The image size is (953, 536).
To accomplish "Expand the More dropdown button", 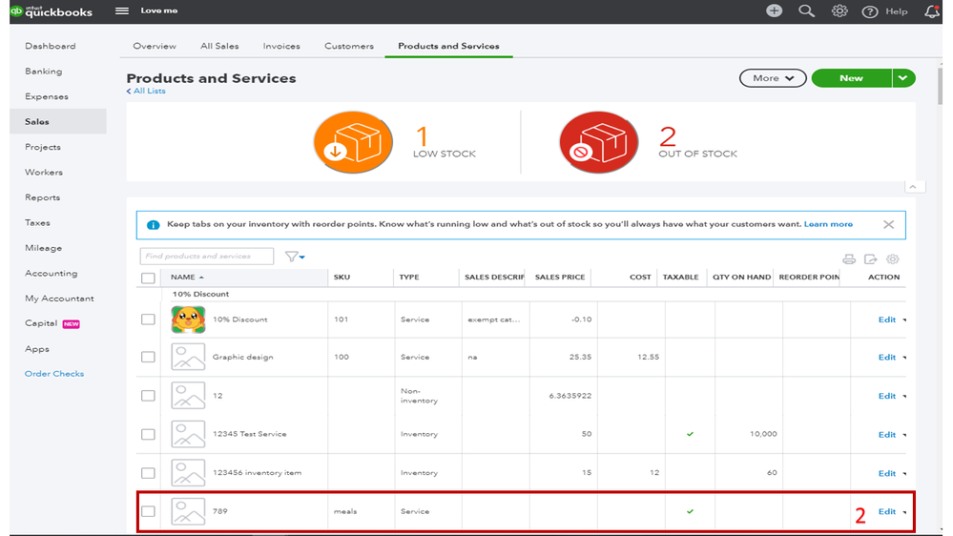I will coord(773,78).
